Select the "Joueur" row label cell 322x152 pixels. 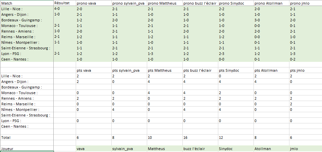point(8,149)
